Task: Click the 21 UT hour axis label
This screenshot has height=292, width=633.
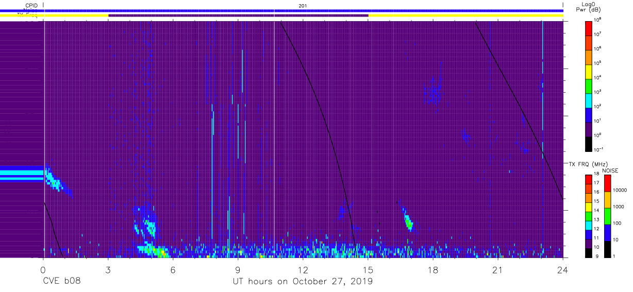Action: (498, 269)
